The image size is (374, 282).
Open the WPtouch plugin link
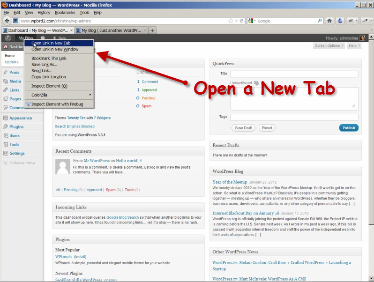click(x=63, y=257)
